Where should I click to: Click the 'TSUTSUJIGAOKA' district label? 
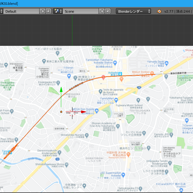(x=140, y=111)
